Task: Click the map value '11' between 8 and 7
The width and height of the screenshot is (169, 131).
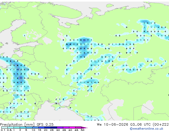Action: coord(84,40)
